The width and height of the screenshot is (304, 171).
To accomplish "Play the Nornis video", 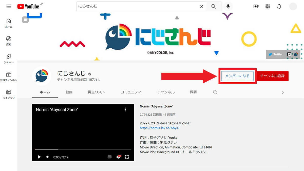I will (x=39, y=157).
